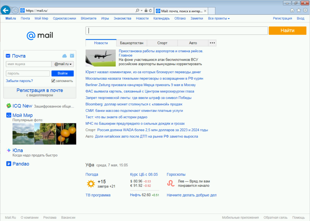Screen dimensions: 310x221
Task: Open the three-dots more news tabs button
Action: click(212, 43)
